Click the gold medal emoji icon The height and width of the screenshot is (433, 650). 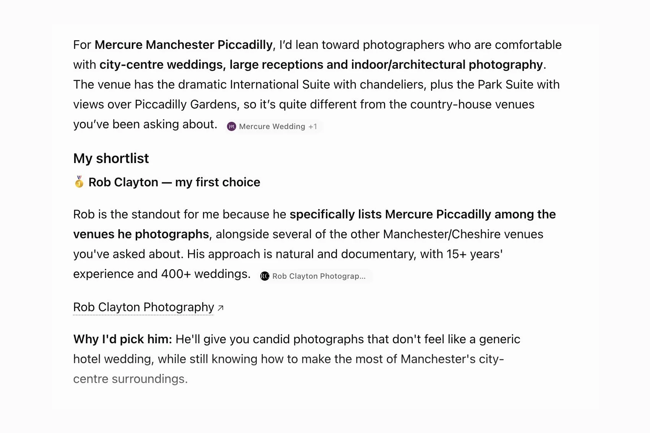tap(79, 182)
